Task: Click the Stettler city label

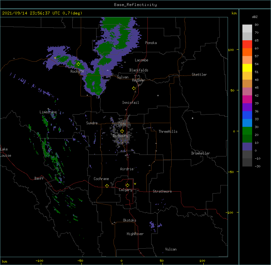Action: point(199,75)
